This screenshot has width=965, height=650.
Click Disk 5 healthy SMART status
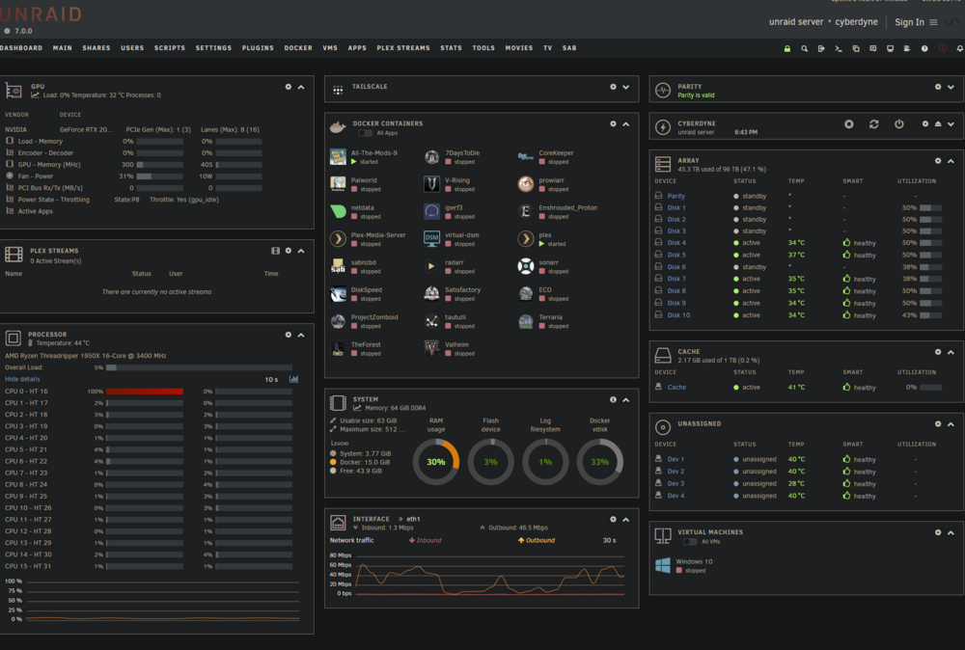[x=859, y=256]
